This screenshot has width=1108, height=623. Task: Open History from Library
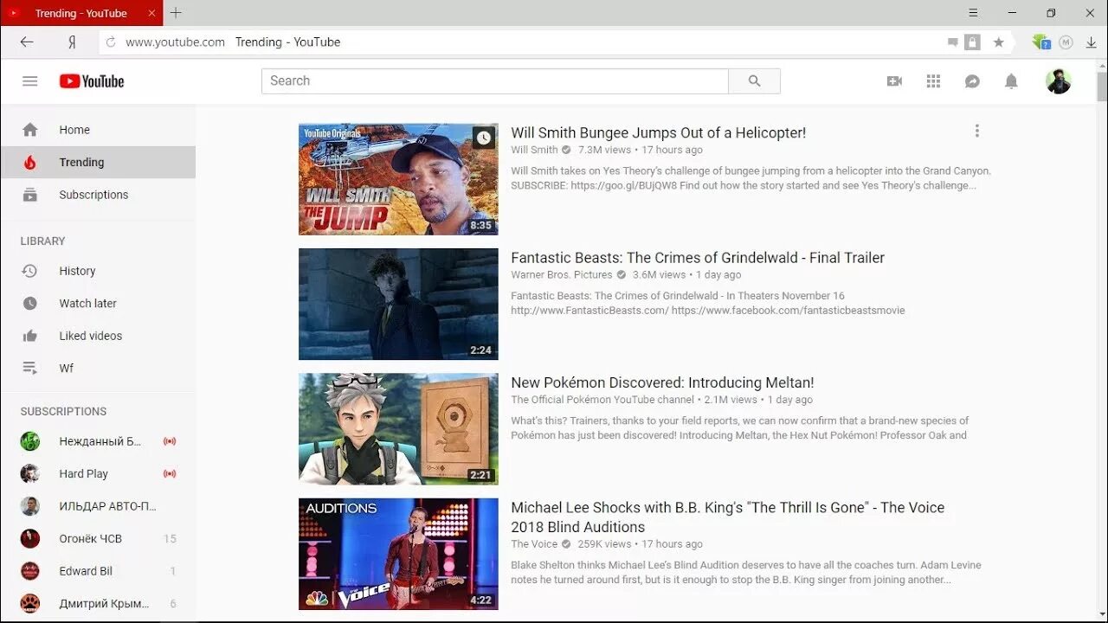pos(98,271)
